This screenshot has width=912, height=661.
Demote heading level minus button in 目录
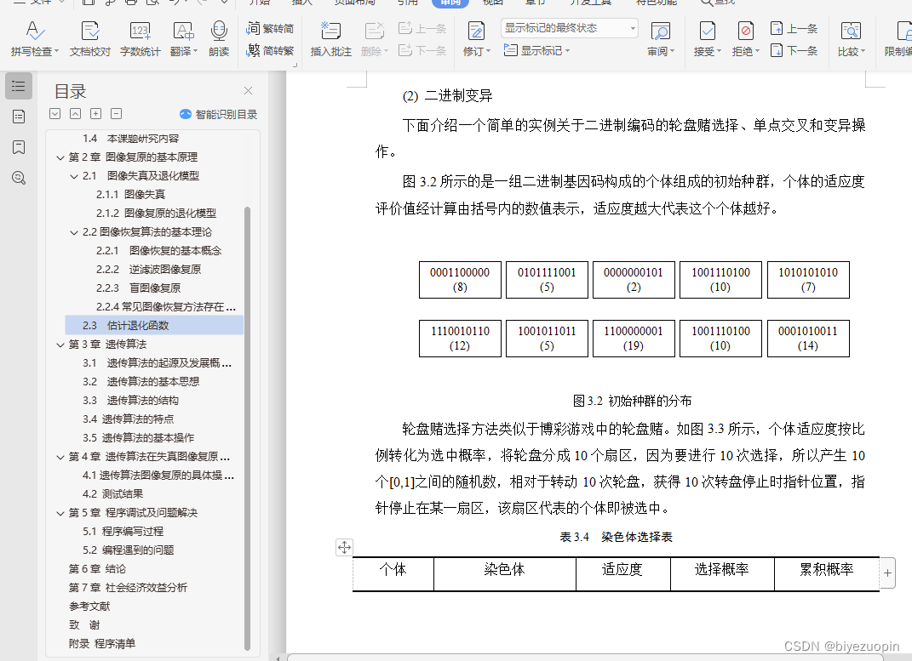117,114
